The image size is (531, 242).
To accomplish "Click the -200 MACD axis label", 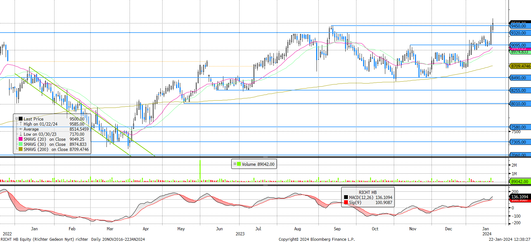I will click(515, 223).
